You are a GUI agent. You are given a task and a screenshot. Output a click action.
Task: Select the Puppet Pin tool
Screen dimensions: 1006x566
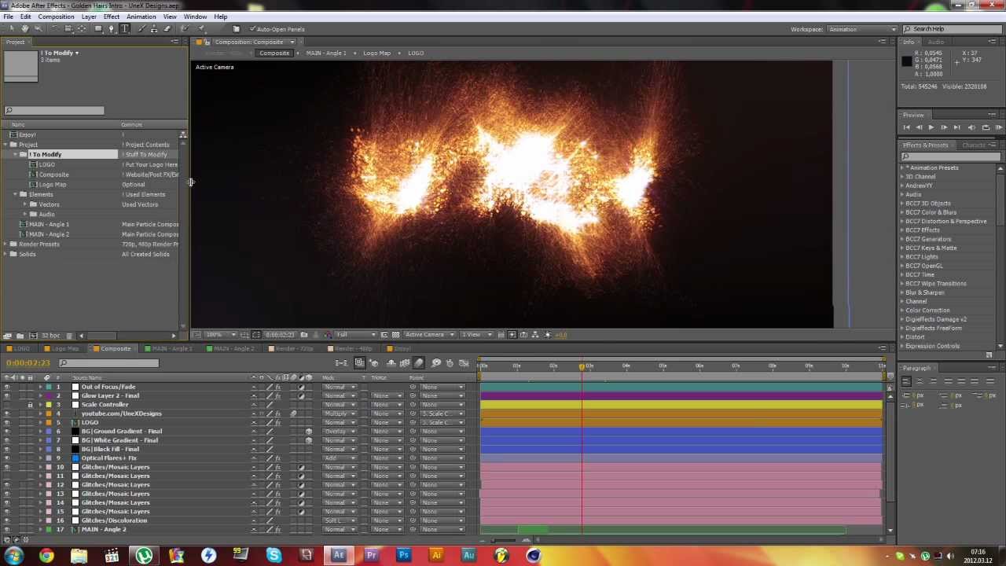click(201, 28)
